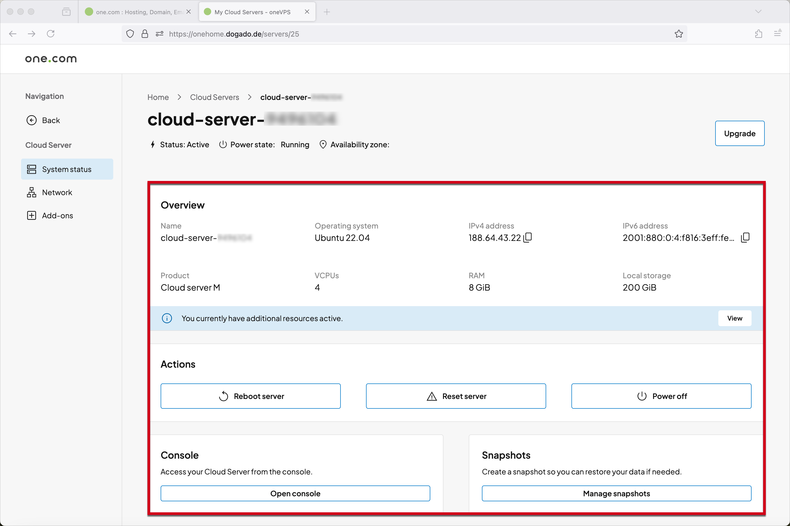Open the browser extensions icon

point(758,34)
